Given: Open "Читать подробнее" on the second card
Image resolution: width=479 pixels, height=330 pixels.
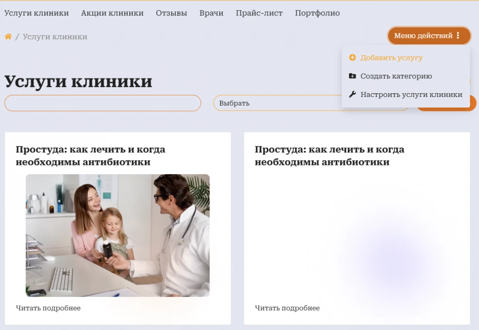Looking at the screenshot, I should pyautogui.click(x=288, y=307).
